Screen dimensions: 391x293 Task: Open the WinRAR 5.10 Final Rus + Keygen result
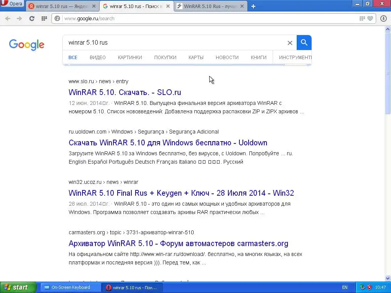181,193
